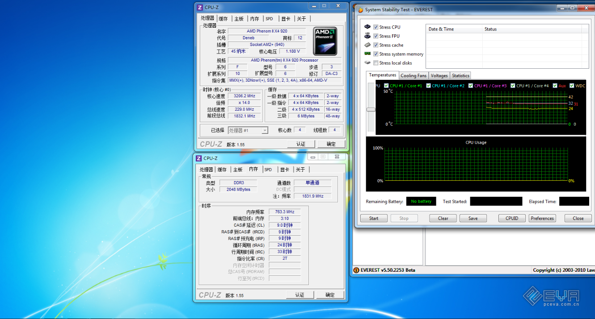Screen dimensions: 595x319
Task: Open 关于 tab in upper CPU-Z window
Action: coord(302,19)
